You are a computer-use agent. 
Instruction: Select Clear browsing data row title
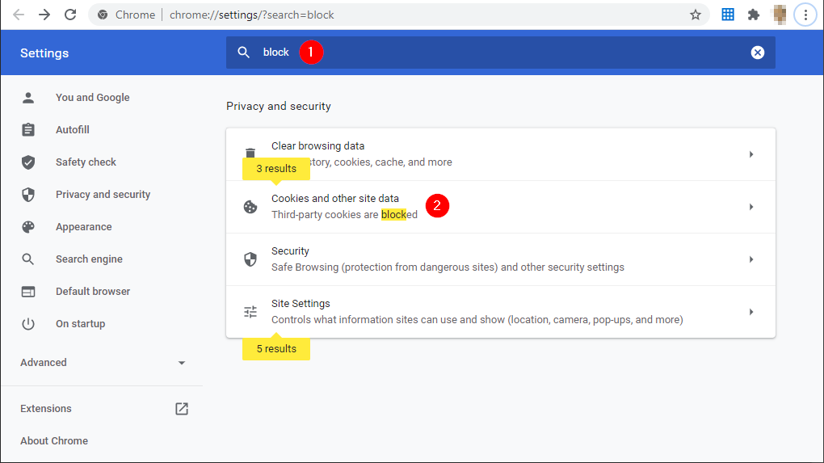click(318, 146)
